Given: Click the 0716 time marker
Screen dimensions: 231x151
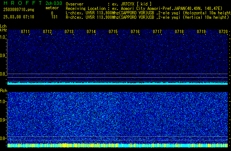Looking at the screenshot, I should (135, 32).
